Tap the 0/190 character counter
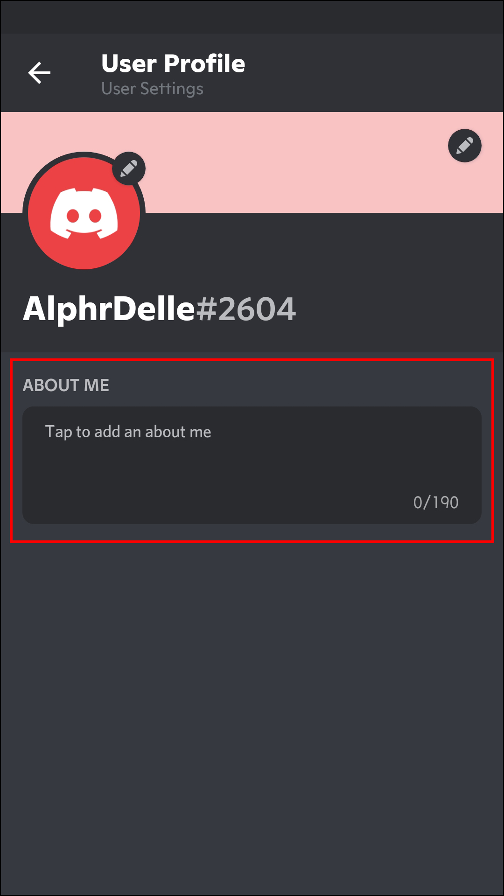This screenshot has width=504, height=896. click(x=436, y=503)
